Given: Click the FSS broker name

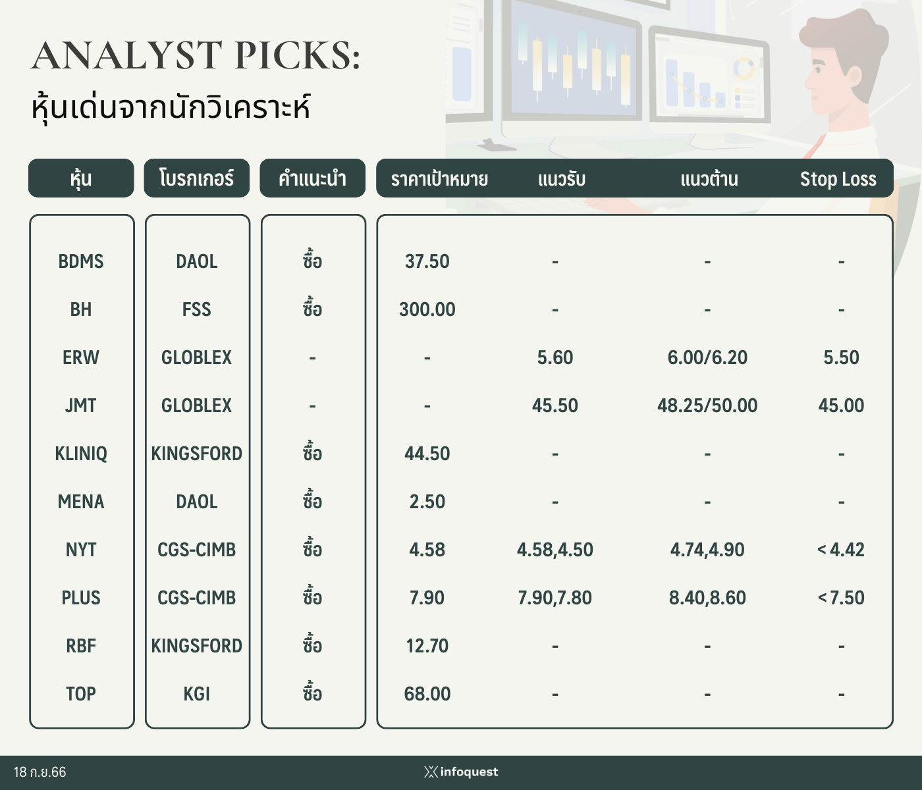Looking at the screenshot, I should (x=197, y=309).
